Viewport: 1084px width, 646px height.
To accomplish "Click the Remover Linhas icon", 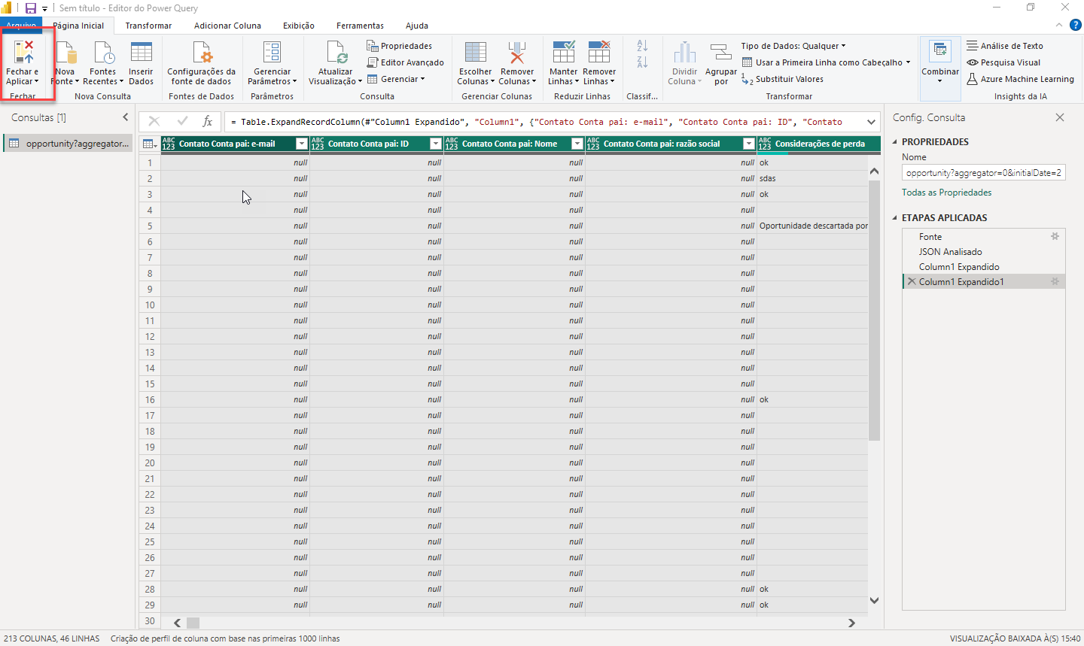I will point(599,53).
